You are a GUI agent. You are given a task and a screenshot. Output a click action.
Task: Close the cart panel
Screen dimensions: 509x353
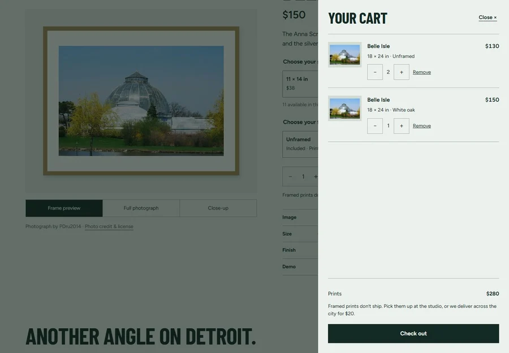tap(488, 18)
